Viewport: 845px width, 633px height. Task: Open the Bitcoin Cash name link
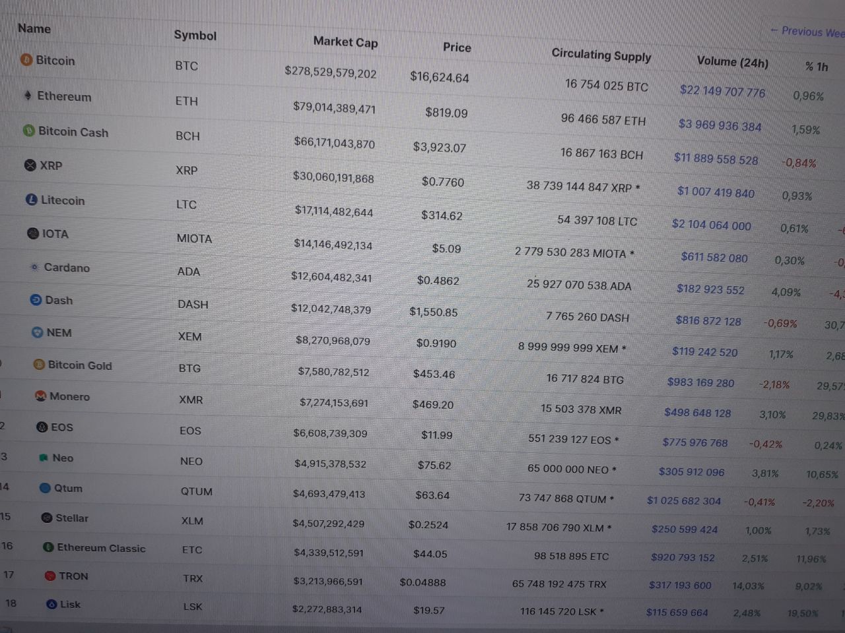coord(73,132)
